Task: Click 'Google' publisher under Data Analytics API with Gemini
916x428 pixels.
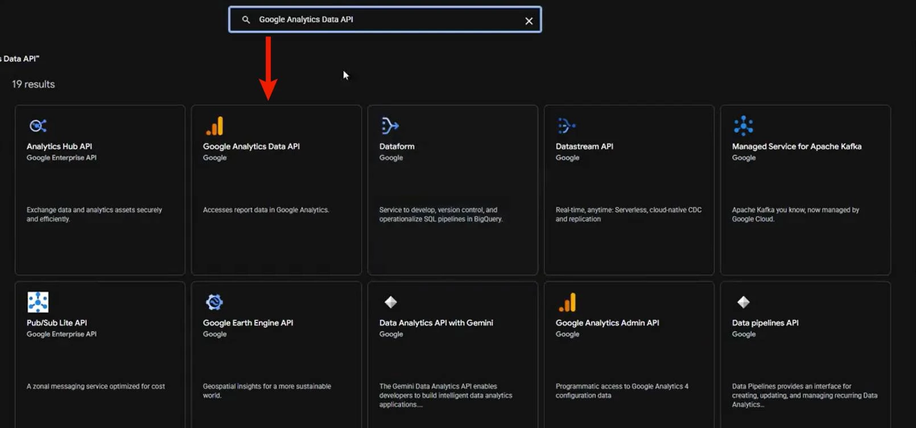Action: tap(391, 334)
